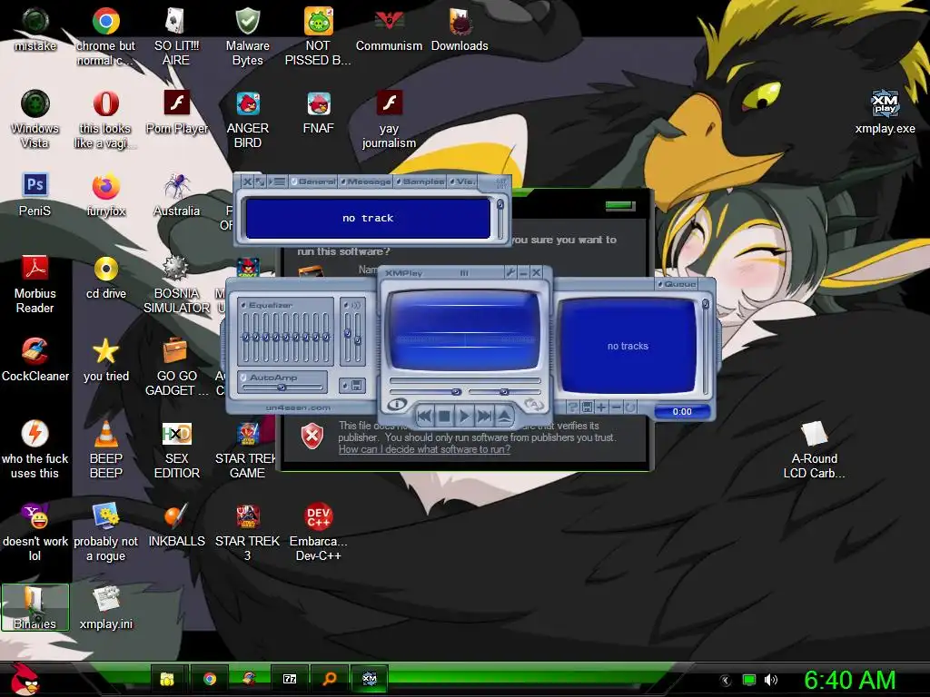Select the cd drive desktop icon
The width and height of the screenshot is (930, 697).
105,278
